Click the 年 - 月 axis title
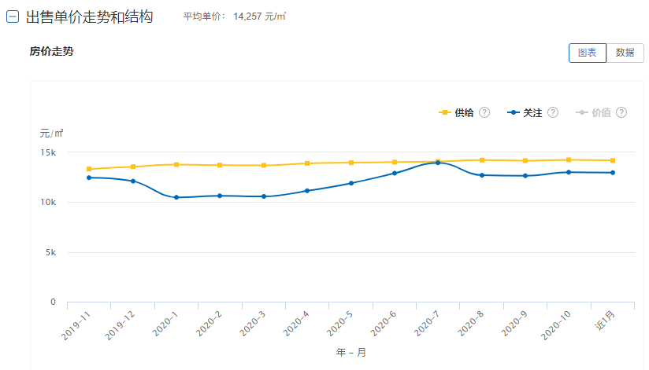This screenshot has width=649, height=370. pos(351,353)
